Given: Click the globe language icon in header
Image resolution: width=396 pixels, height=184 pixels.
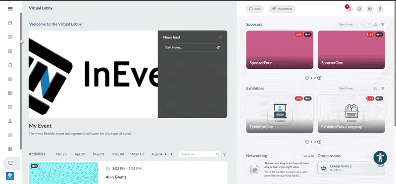Looking at the screenshot, I should tap(370, 9).
